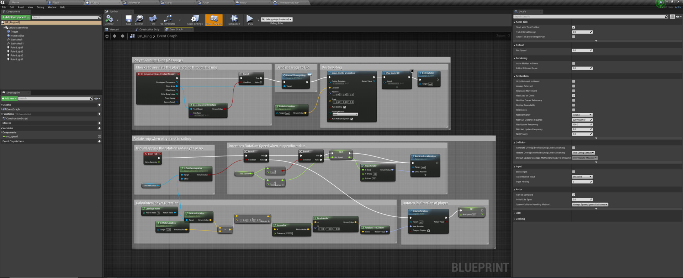This screenshot has width=683, height=278.
Task: Add a new macro with plus icon
Action: [99, 123]
